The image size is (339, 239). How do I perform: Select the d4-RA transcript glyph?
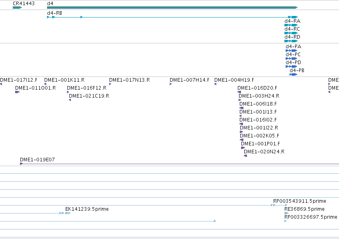[x=291, y=25]
